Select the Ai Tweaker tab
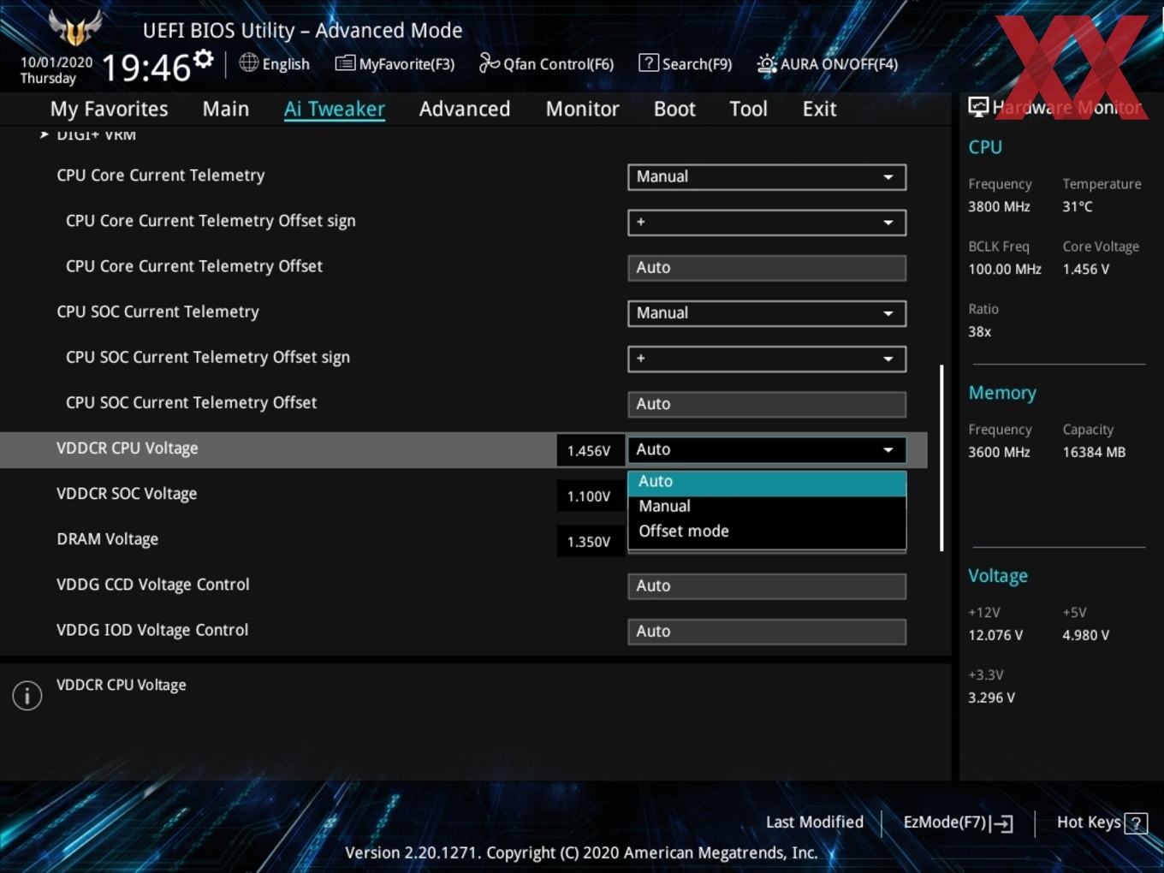 pos(335,109)
